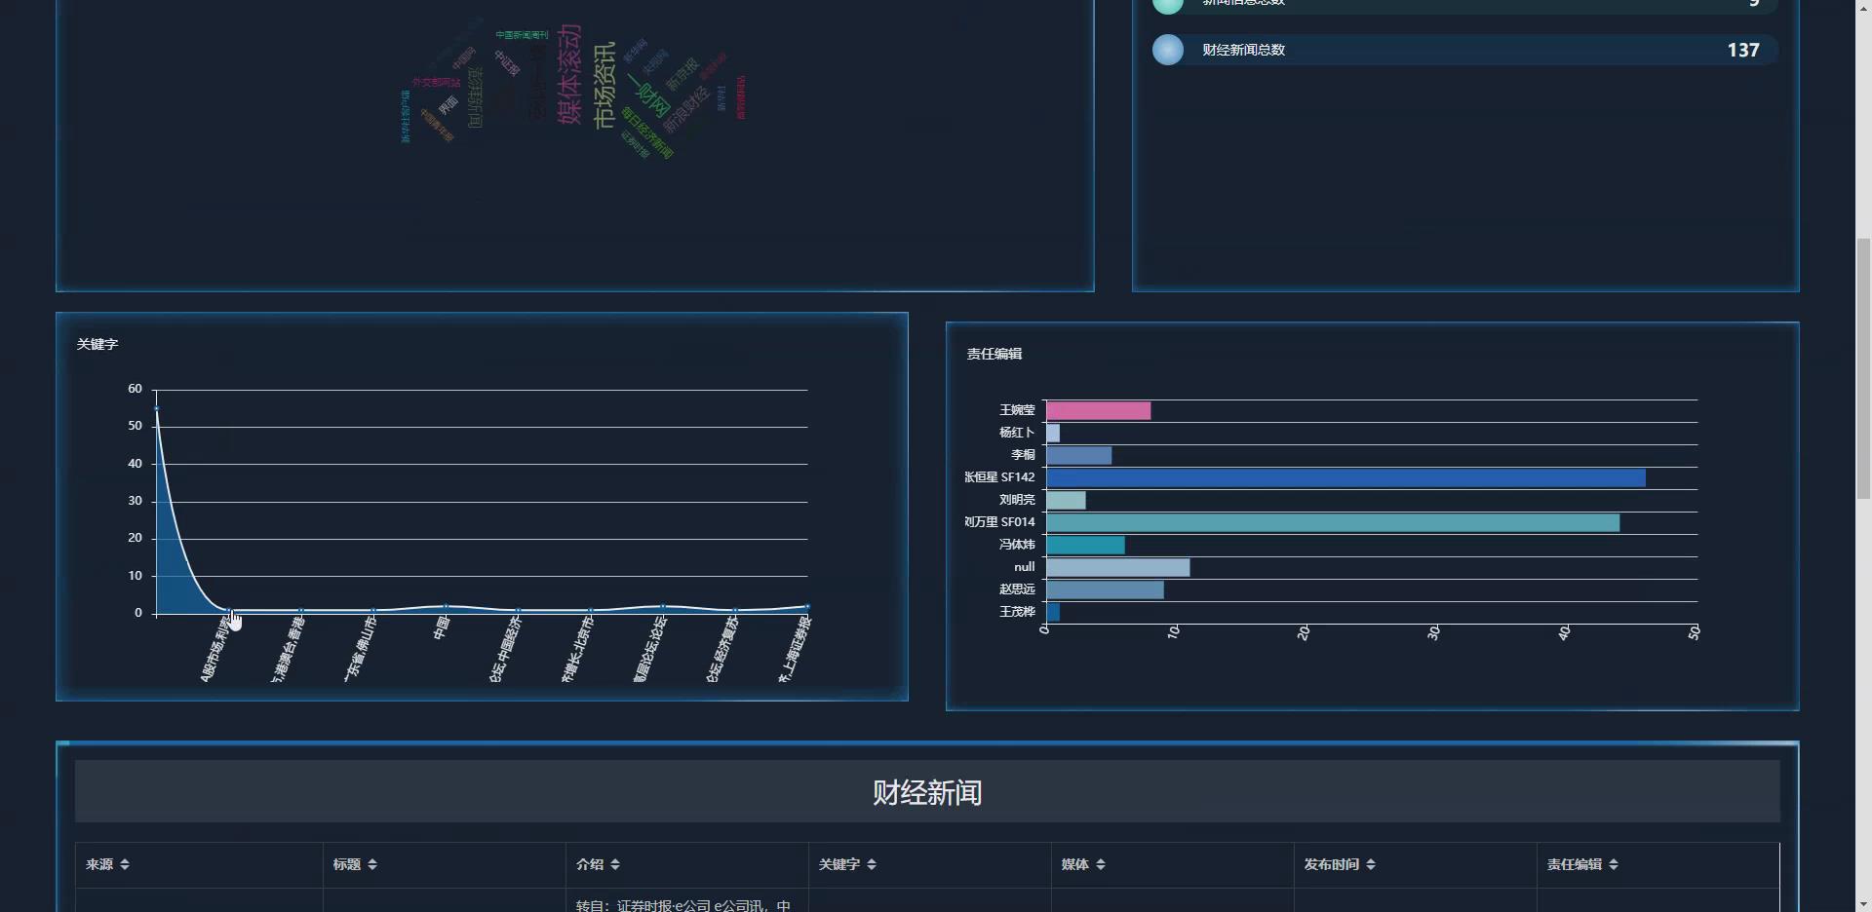The height and width of the screenshot is (912, 1872).
Task: Click the null bar in 责任编辑 chart
Action: click(x=1117, y=567)
